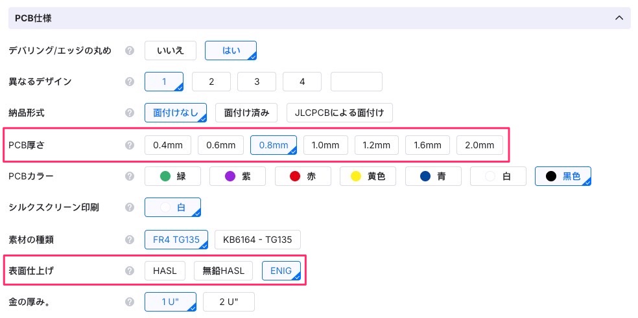Collapse the PCB仕様 section chevron

pyautogui.click(x=619, y=18)
